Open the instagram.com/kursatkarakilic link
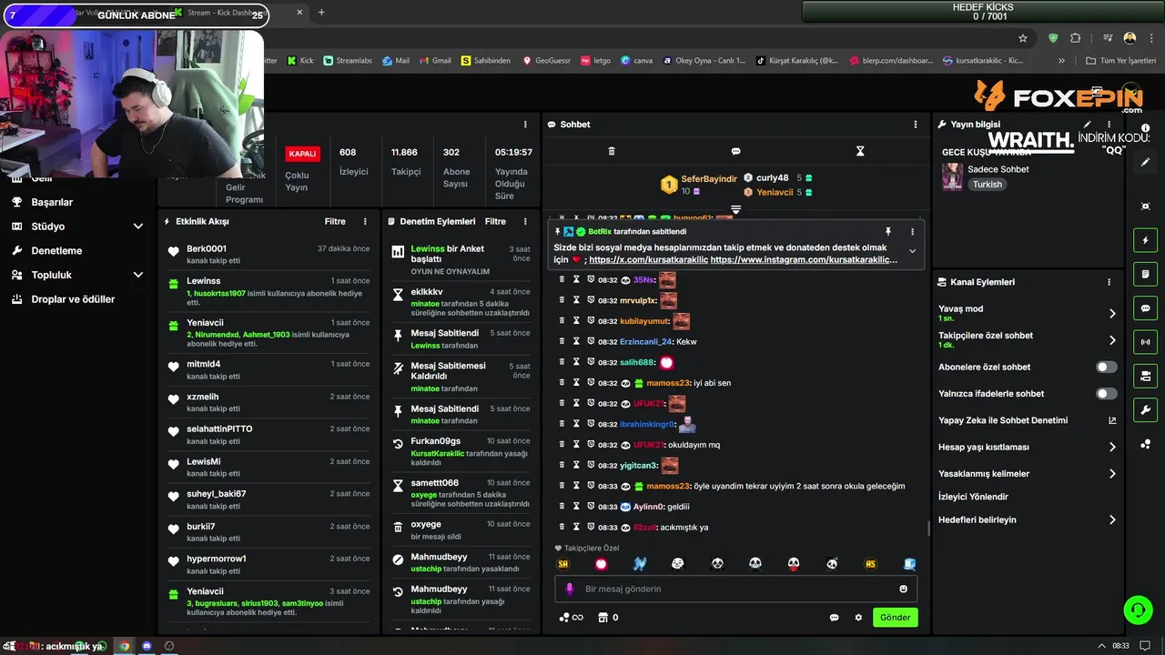Screen dimensions: 1165x655 [x=804, y=260]
